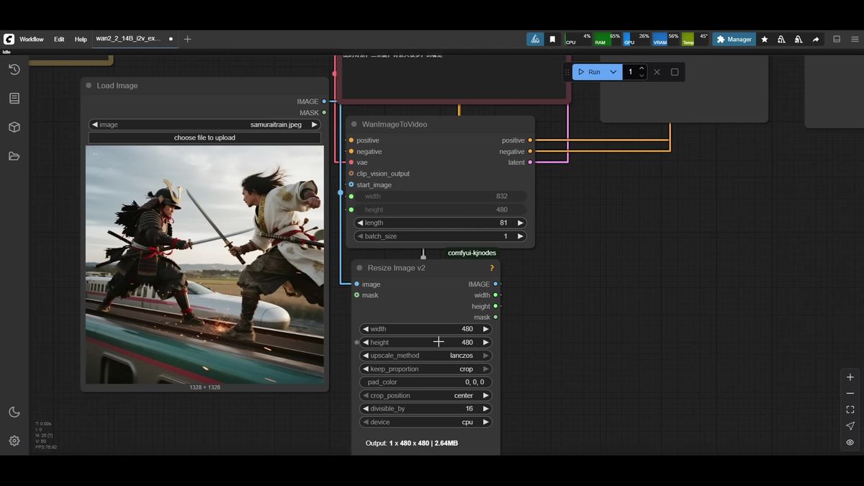Open the crop_position center dropdown
Viewport: 864px width, 486px height.
point(426,395)
